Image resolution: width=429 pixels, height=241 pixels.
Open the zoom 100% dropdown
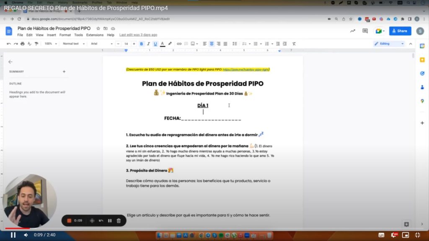pos(51,44)
